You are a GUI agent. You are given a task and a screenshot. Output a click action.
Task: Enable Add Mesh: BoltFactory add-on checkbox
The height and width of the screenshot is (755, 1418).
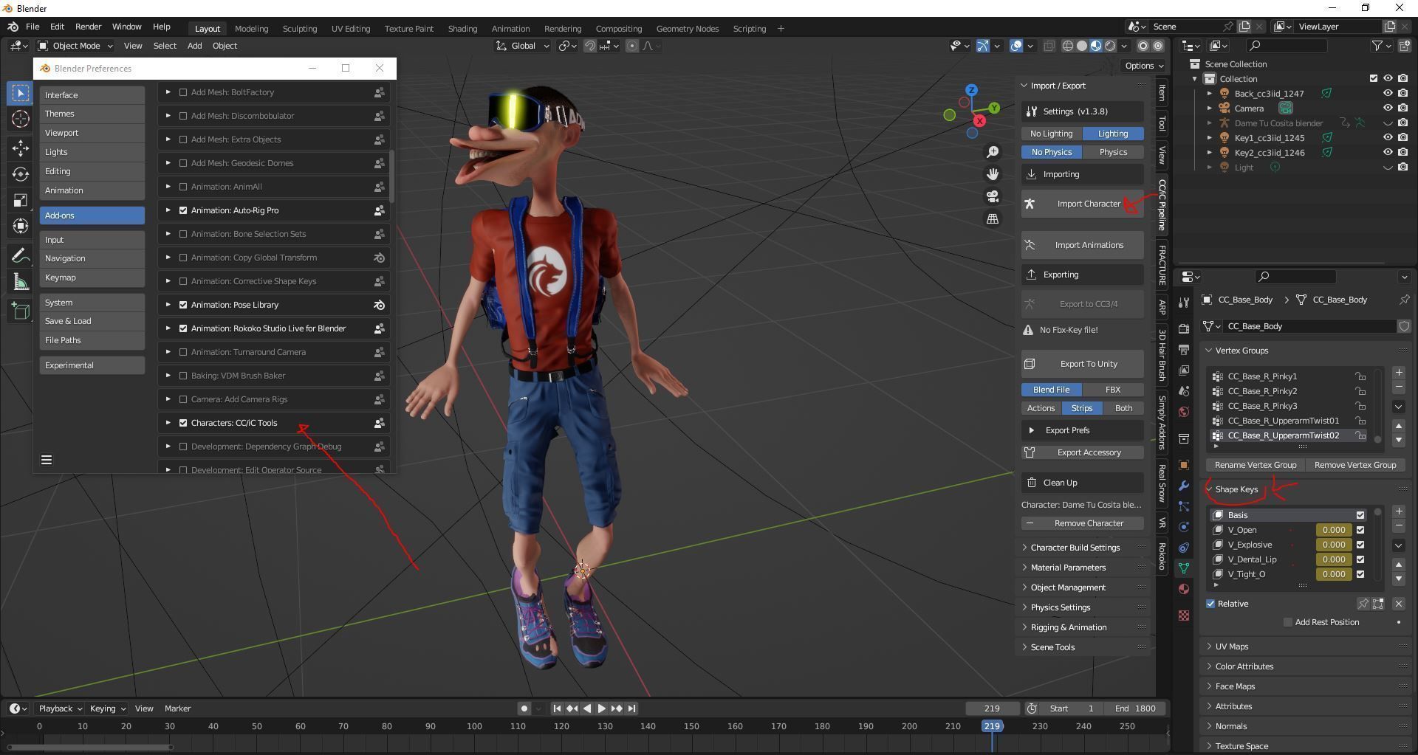(183, 92)
